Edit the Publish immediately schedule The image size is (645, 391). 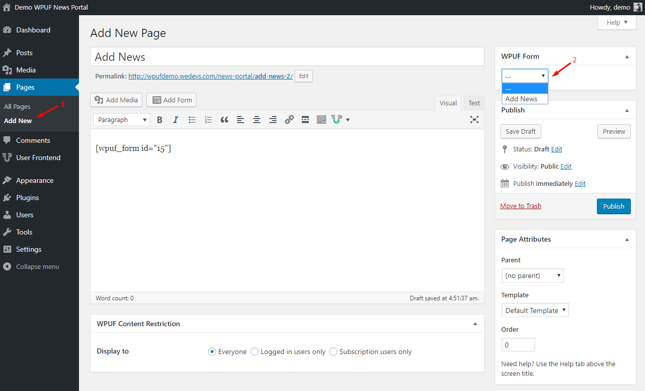(580, 184)
